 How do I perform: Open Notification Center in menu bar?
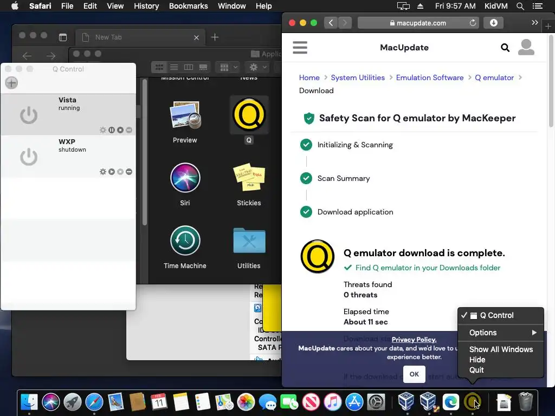coord(537,6)
